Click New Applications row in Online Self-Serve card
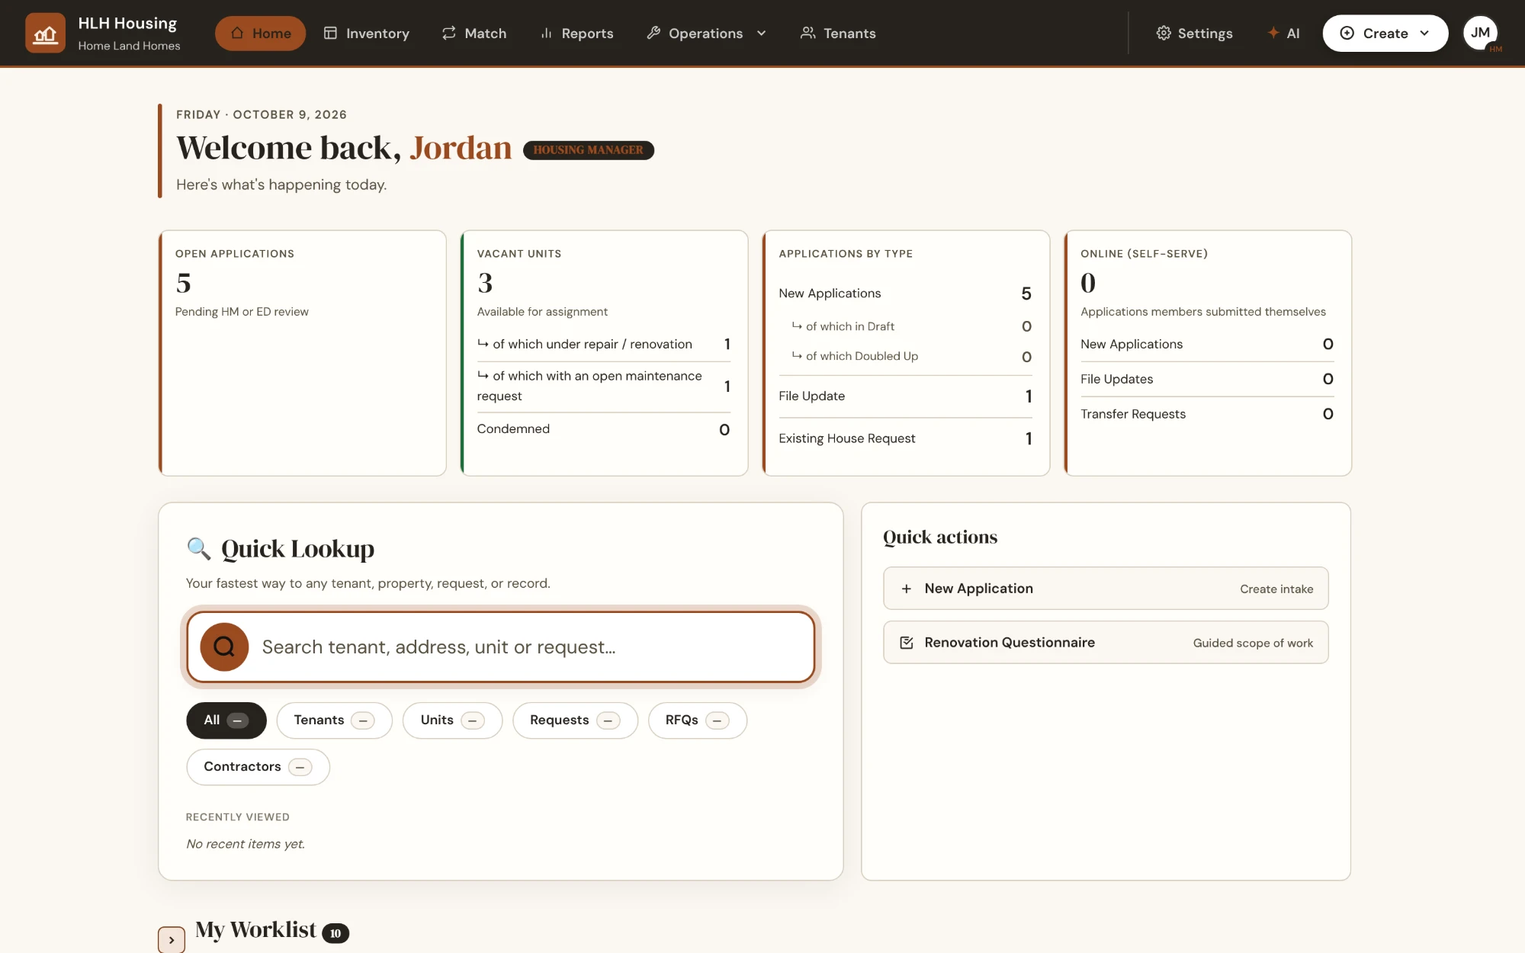Viewport: 1525px width, 953px height. coord(1207,344)
